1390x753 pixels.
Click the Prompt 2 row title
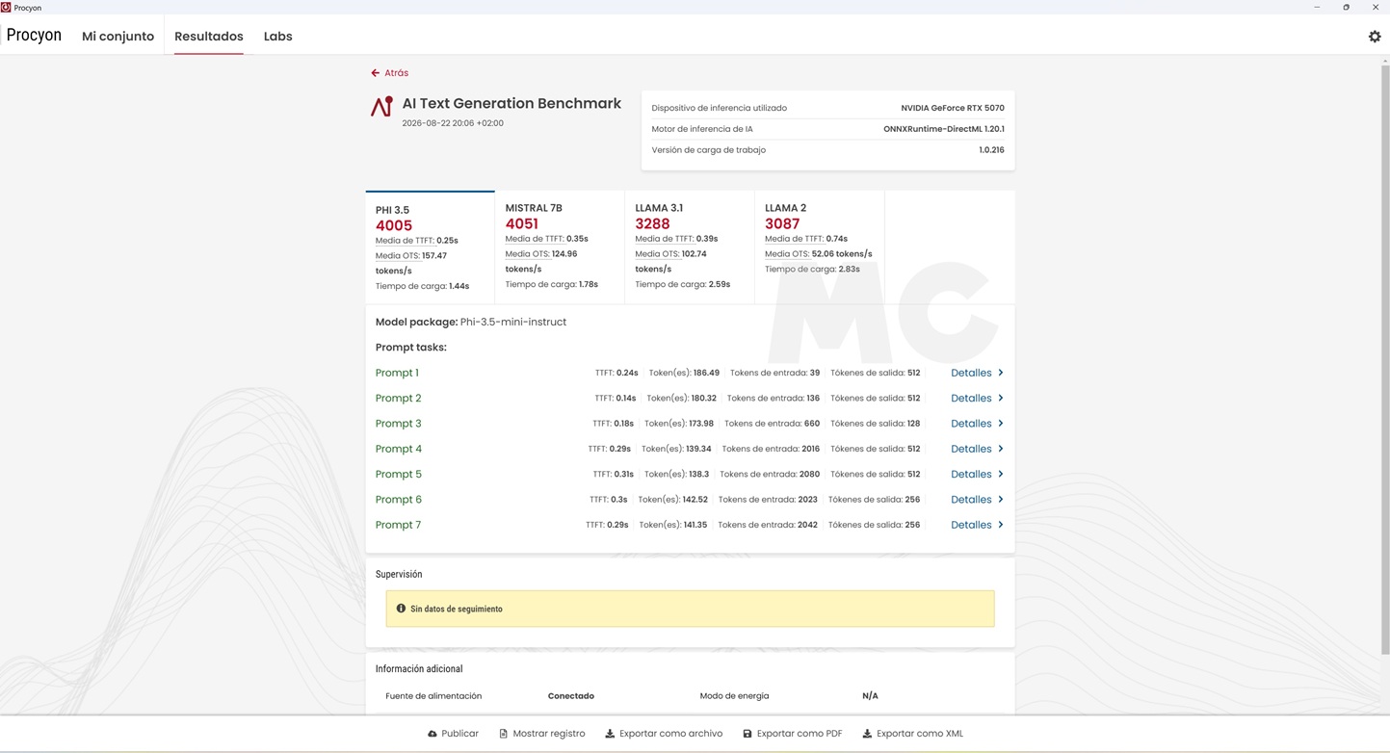(x=399, y=398)
